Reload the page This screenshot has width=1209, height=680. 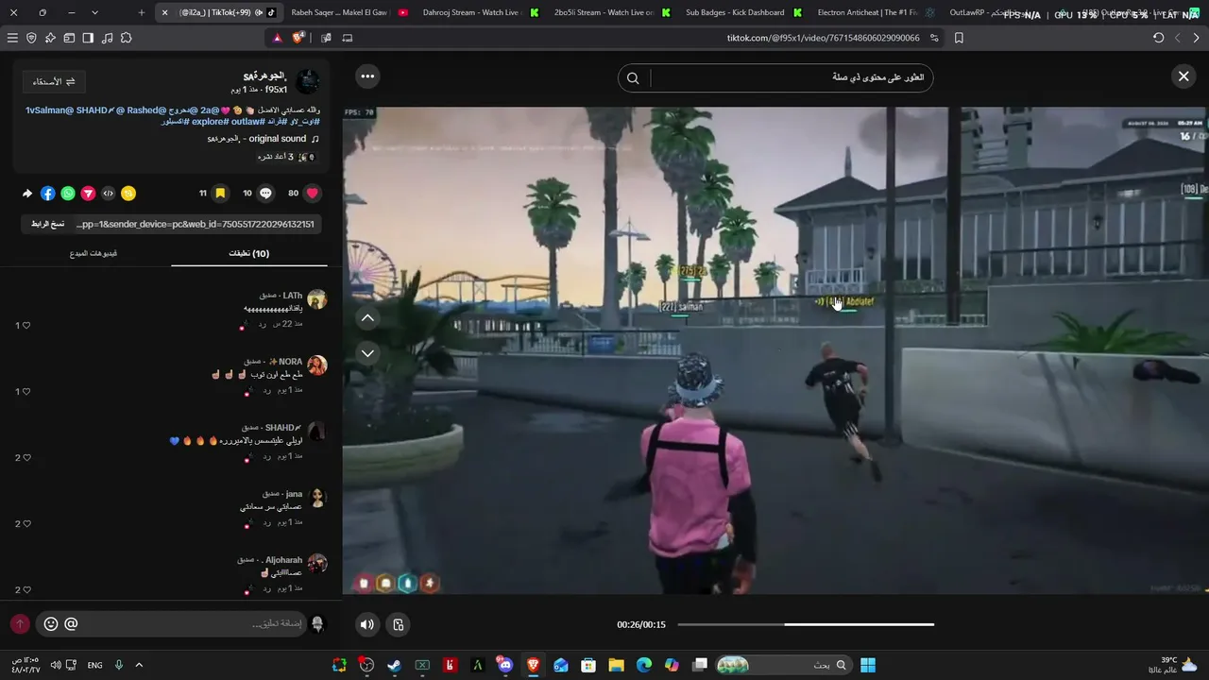point(1159,38)
